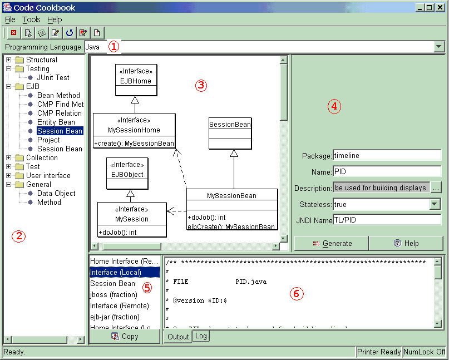449x360 pixels.
Task: Select the JUnit Test tree item
Action: [53, 77]
